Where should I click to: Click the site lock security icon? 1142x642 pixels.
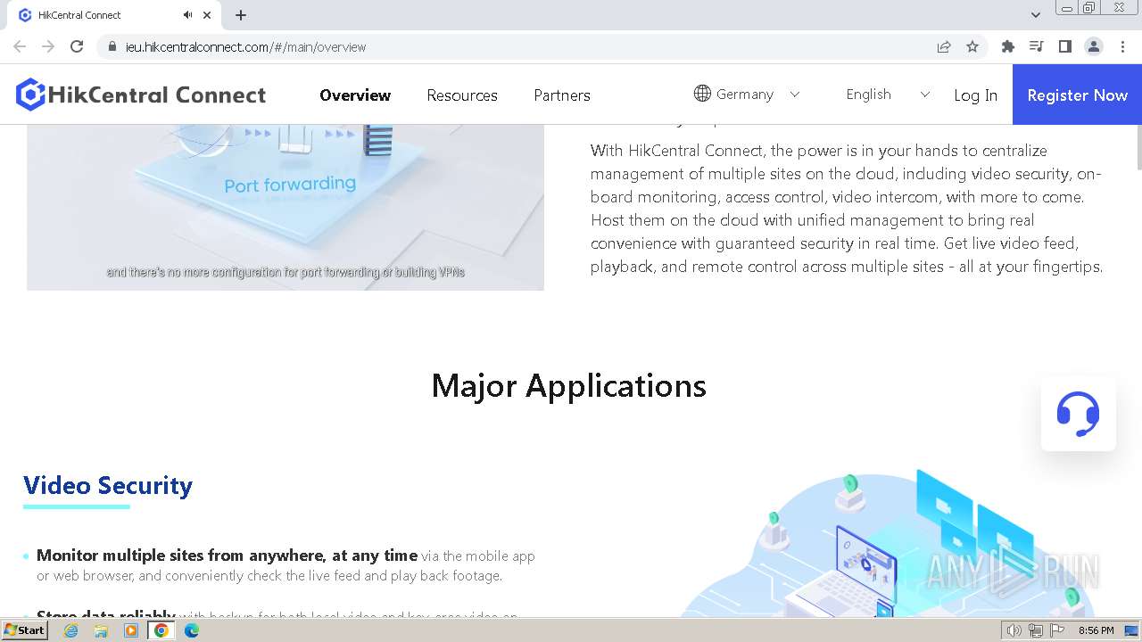(112, 46)
